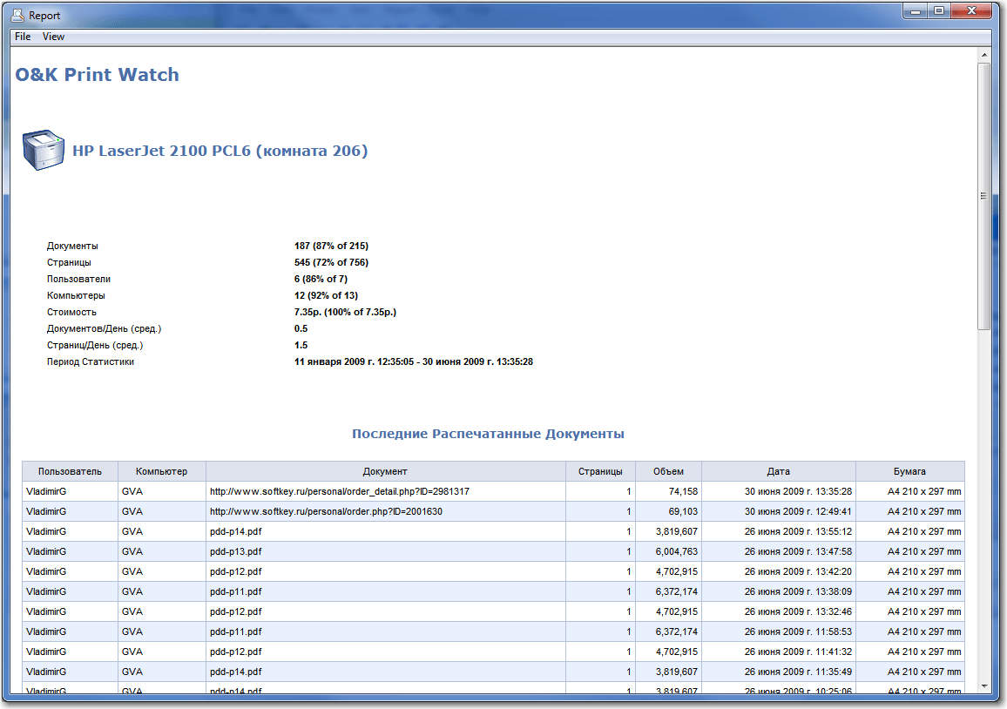Select the pdd-p14.pdf document row
The height and width of the screenshot is (709, 1007).
tap(235, 531)
